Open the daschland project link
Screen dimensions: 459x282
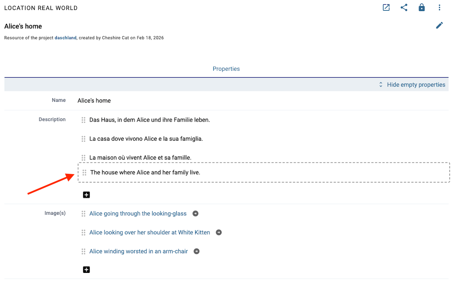tap(66, 38)
